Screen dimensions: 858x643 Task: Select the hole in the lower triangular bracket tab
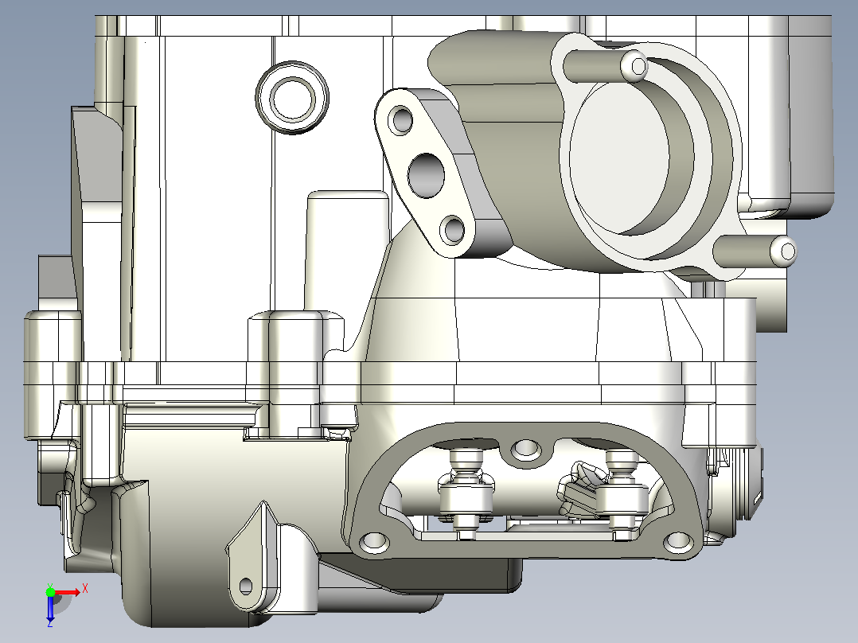pyautogui.click(x=246, y=586)
